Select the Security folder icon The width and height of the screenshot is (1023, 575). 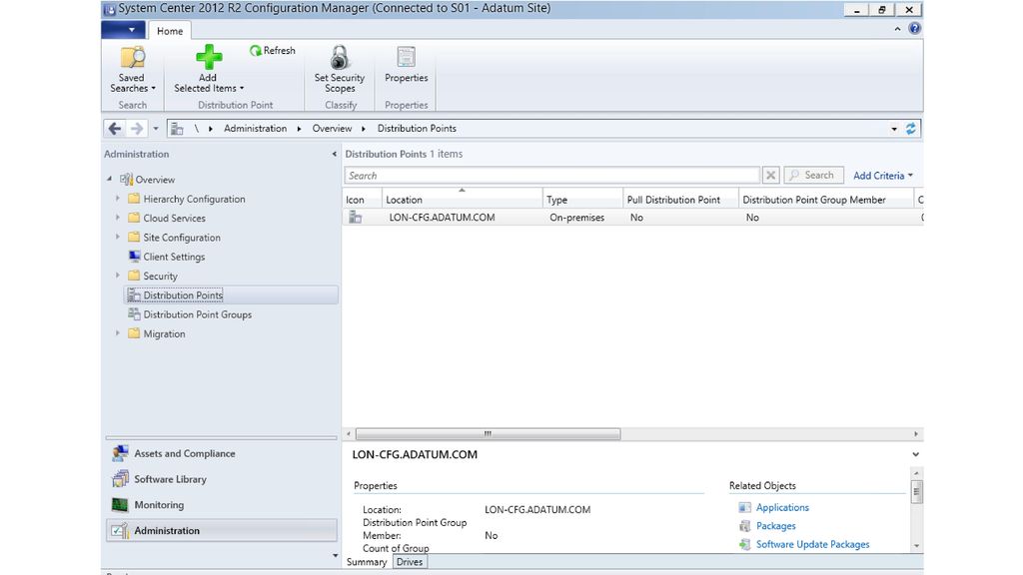(x=134, y=276)
